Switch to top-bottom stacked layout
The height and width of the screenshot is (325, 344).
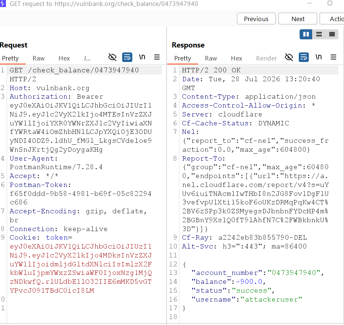[x=319, y=34]
